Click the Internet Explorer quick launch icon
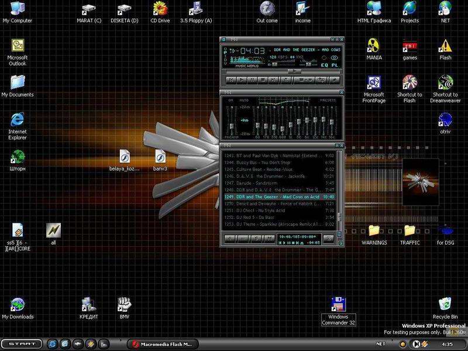The image size is (468, 351). tap(52, 344)
